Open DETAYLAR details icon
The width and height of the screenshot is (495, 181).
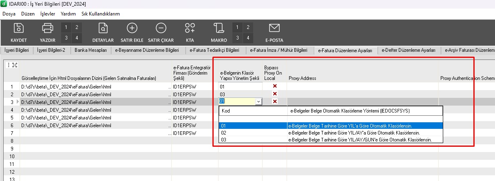click(x=103, y=29)
